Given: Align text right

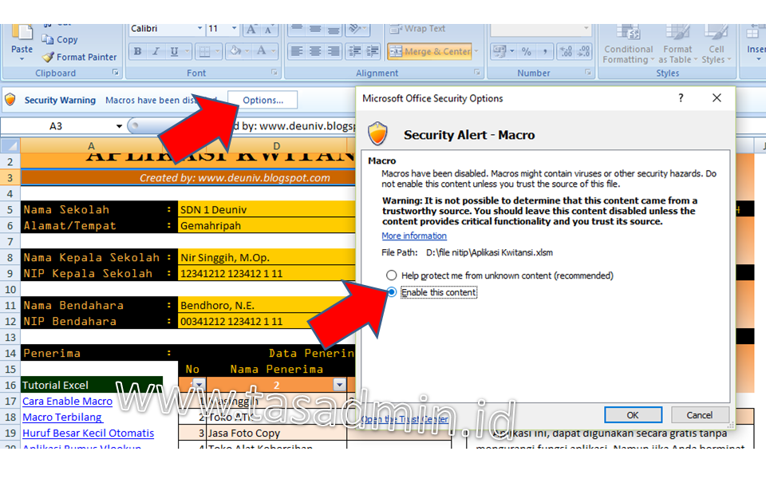Looking at the screenshot, I should (334, 51).
